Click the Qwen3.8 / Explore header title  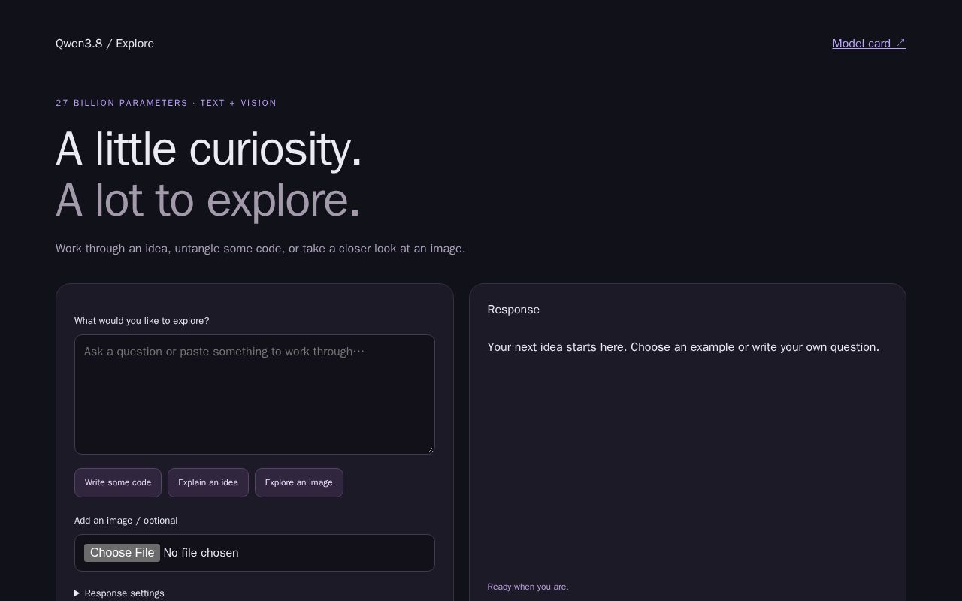[104, 44]
